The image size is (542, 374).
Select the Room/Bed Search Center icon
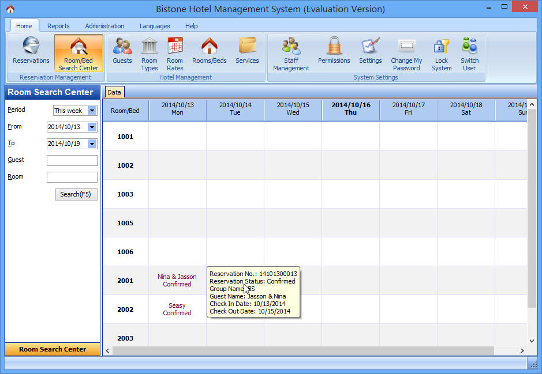point(79,53)
